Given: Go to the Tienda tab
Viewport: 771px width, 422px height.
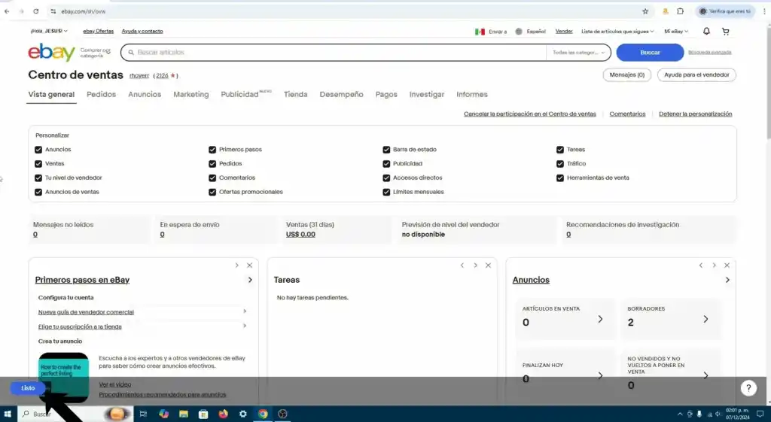Looking at the screenshot, I should coord(295,94).
